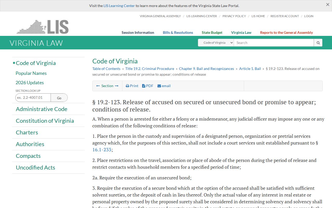Open Administrative Code in sidebar
Image resolution: width=332 pixels, height=208 pixels.
(41, 109)
